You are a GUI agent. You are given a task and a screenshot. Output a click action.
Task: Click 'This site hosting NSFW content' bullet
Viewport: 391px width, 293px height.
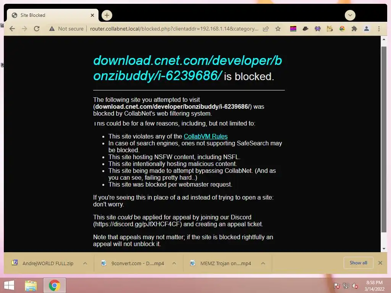[174, 157]
